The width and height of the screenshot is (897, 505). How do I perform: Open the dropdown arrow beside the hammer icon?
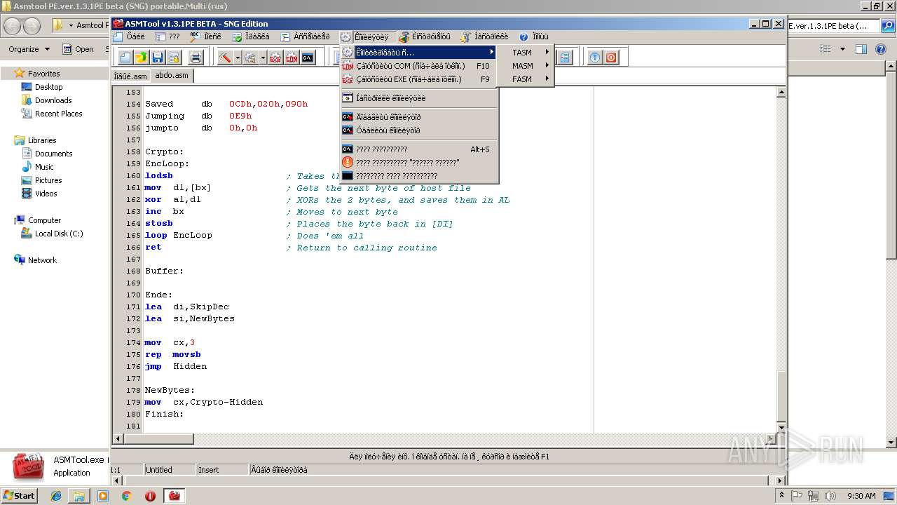(x=238, y=58)
